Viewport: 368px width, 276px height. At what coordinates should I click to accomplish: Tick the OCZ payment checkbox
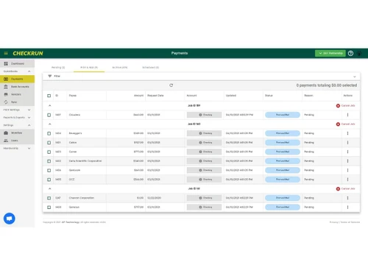pyautogui.click(x=49, y=180)
